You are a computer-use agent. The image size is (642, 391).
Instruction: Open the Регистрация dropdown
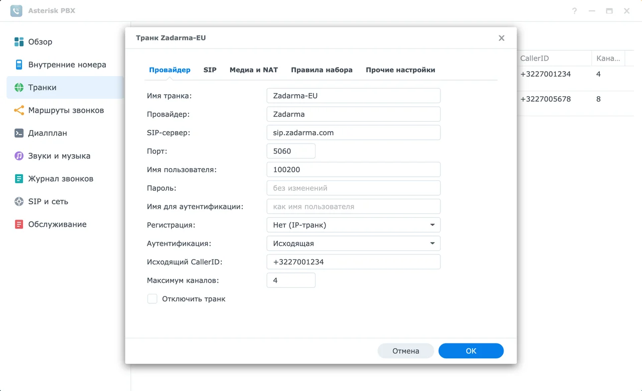pos(354,225)
